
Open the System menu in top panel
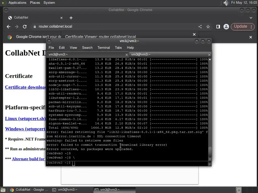[x=49, y=3]
